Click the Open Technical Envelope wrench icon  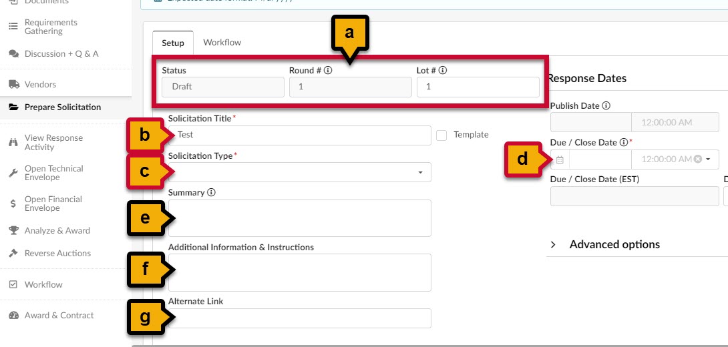coord(13,173)
